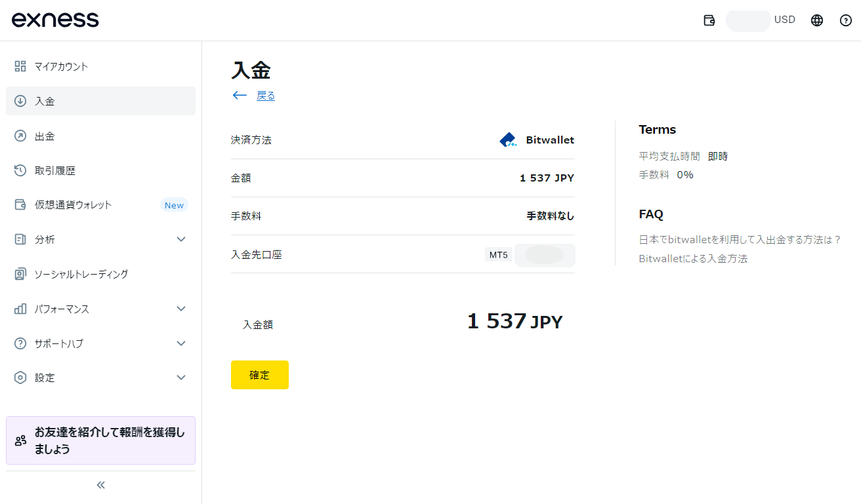Screen dimensions: 861x504
Task: Click the 出金 arrow circle icon
Action: (20, 136)
